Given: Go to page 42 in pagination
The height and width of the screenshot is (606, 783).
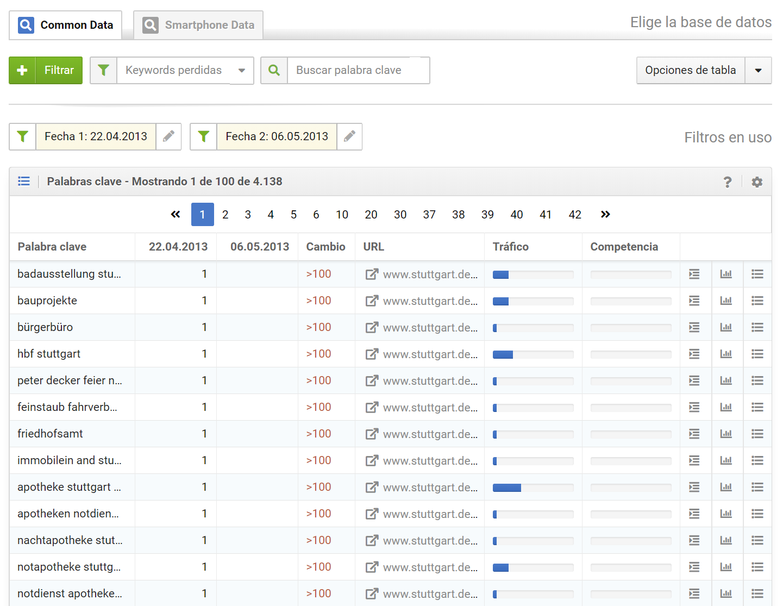Looking at the screenshot, I should pos(575,214).
